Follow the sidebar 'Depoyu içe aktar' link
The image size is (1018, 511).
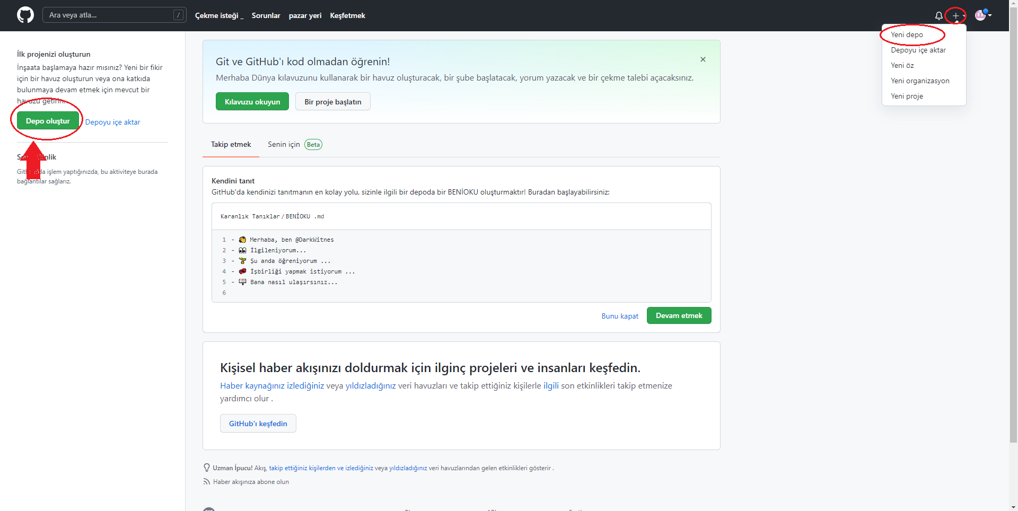tap(112, 122)
